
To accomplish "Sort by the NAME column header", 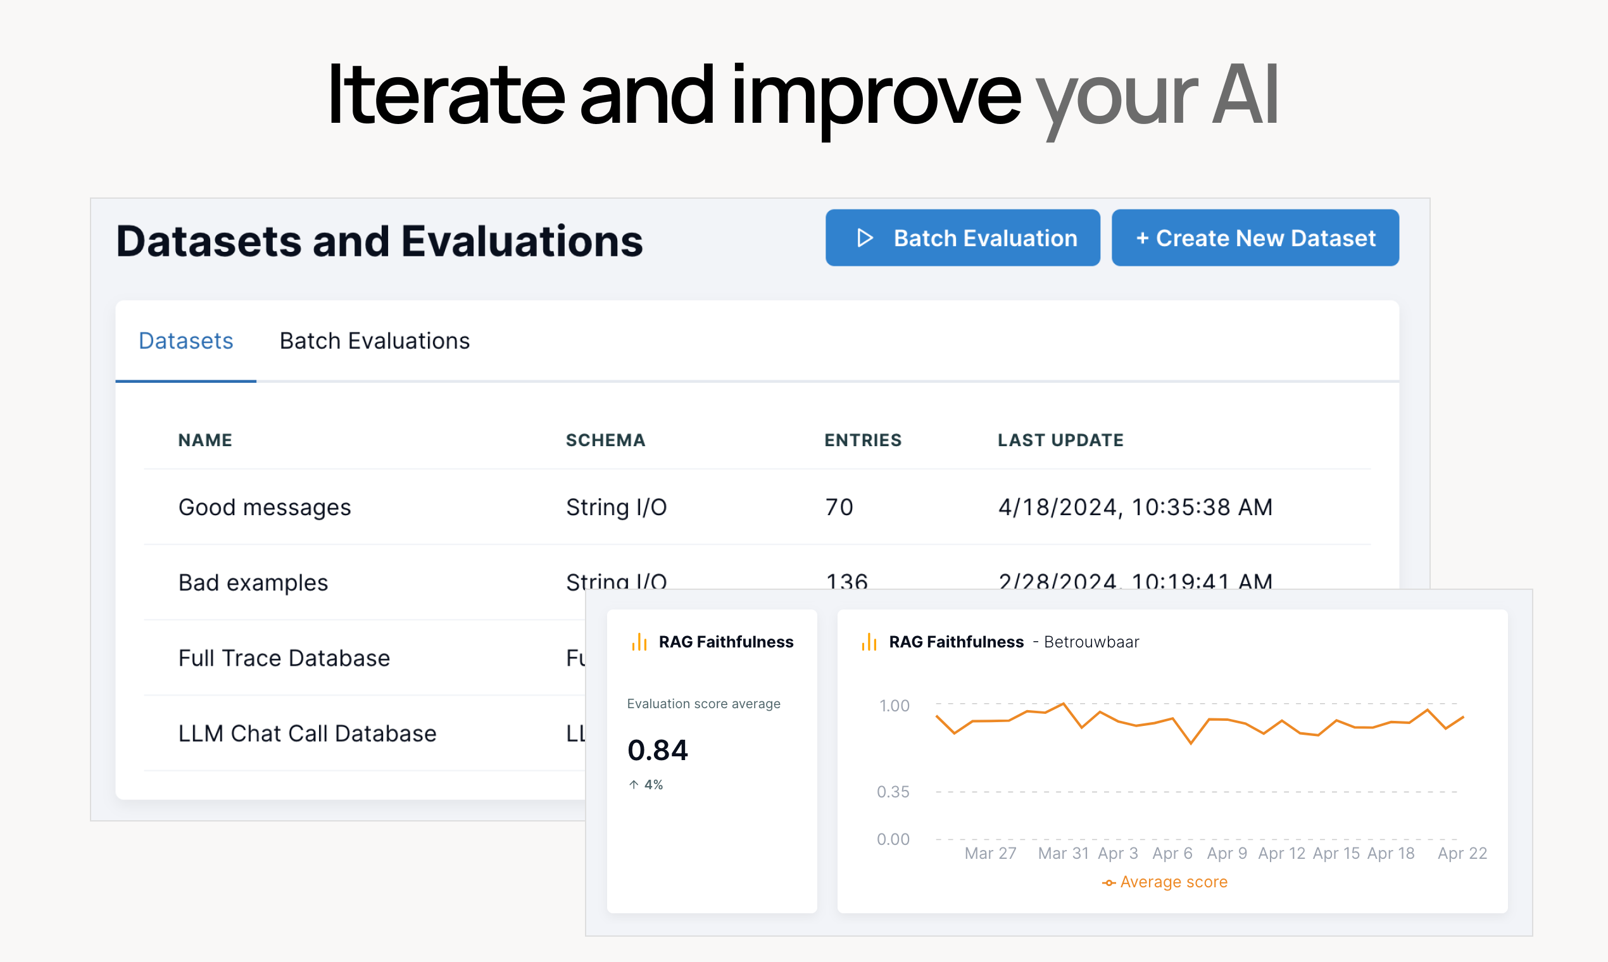I will (x=205, y=440).
